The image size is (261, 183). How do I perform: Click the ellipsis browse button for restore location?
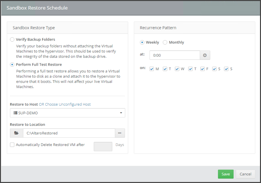(x=120, y=133)
